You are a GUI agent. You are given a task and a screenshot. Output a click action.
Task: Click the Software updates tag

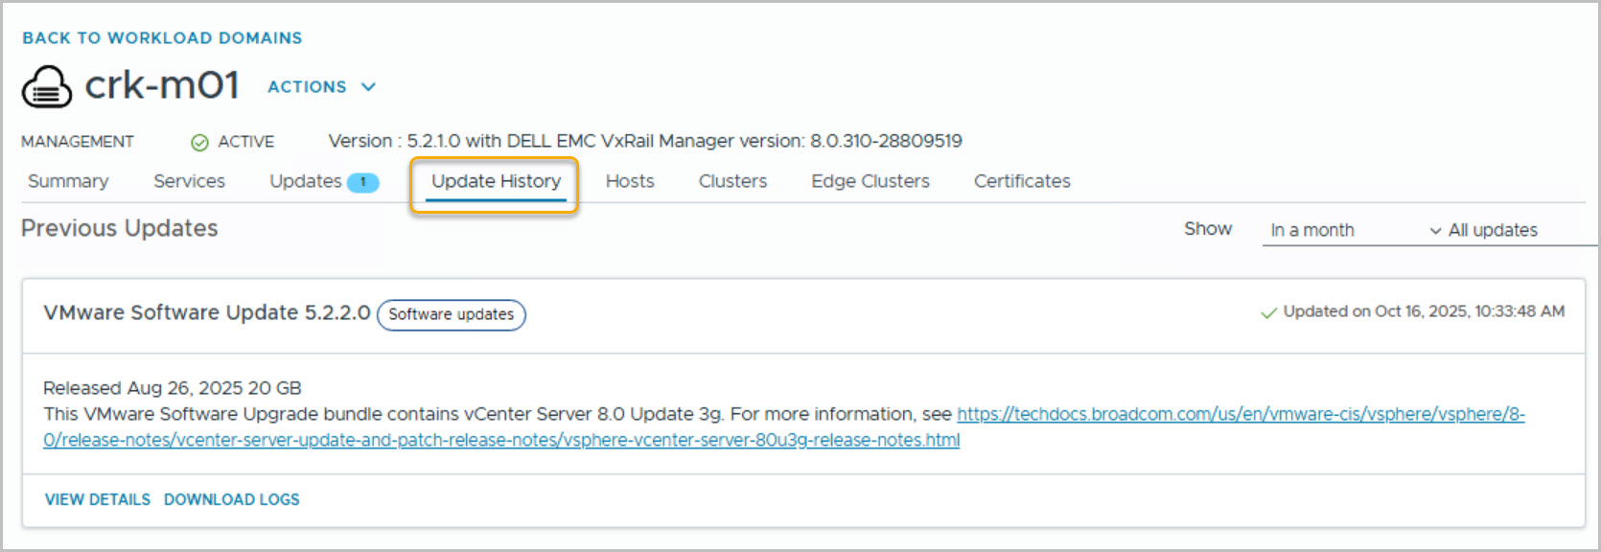(x=451, y=314)
